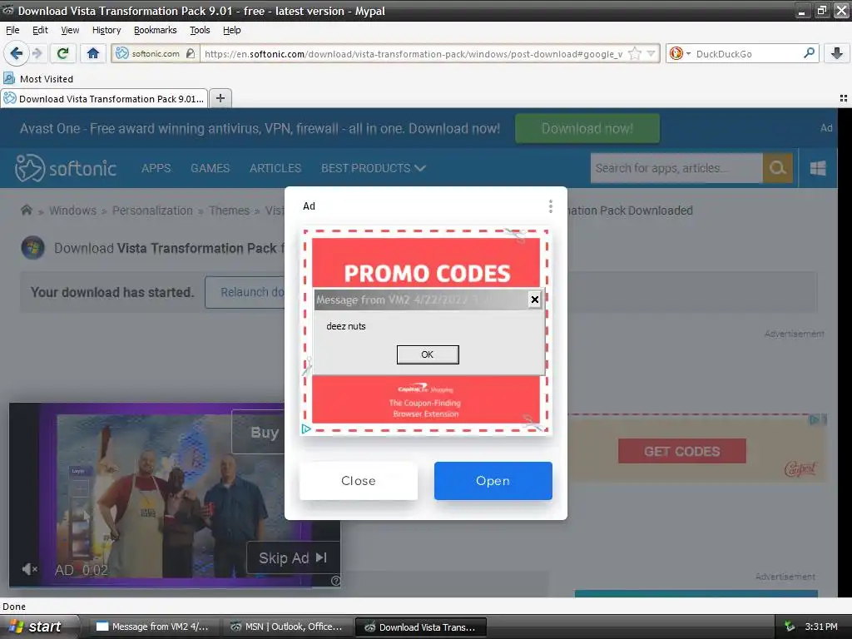Open the History menu

106,30
